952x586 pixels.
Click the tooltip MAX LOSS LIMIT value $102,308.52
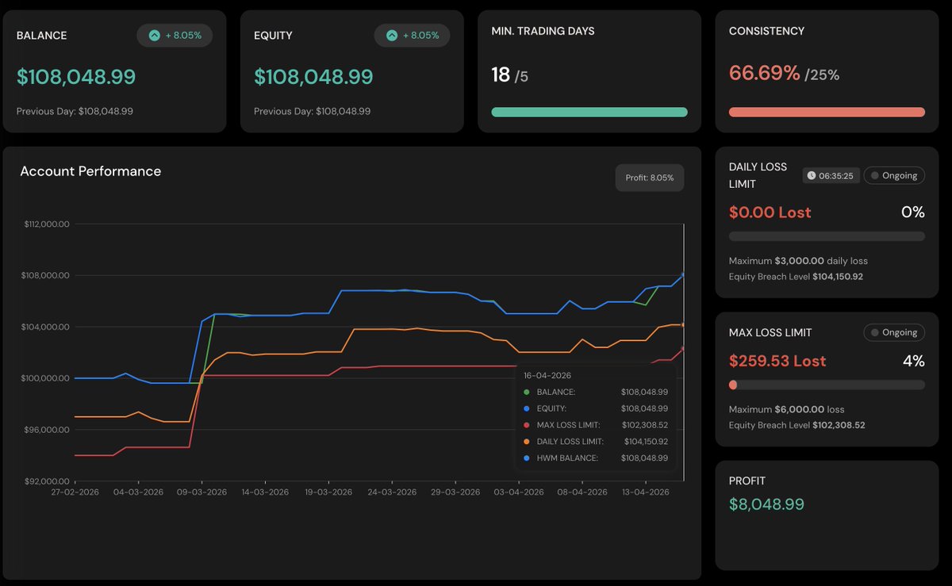point(645,425)
